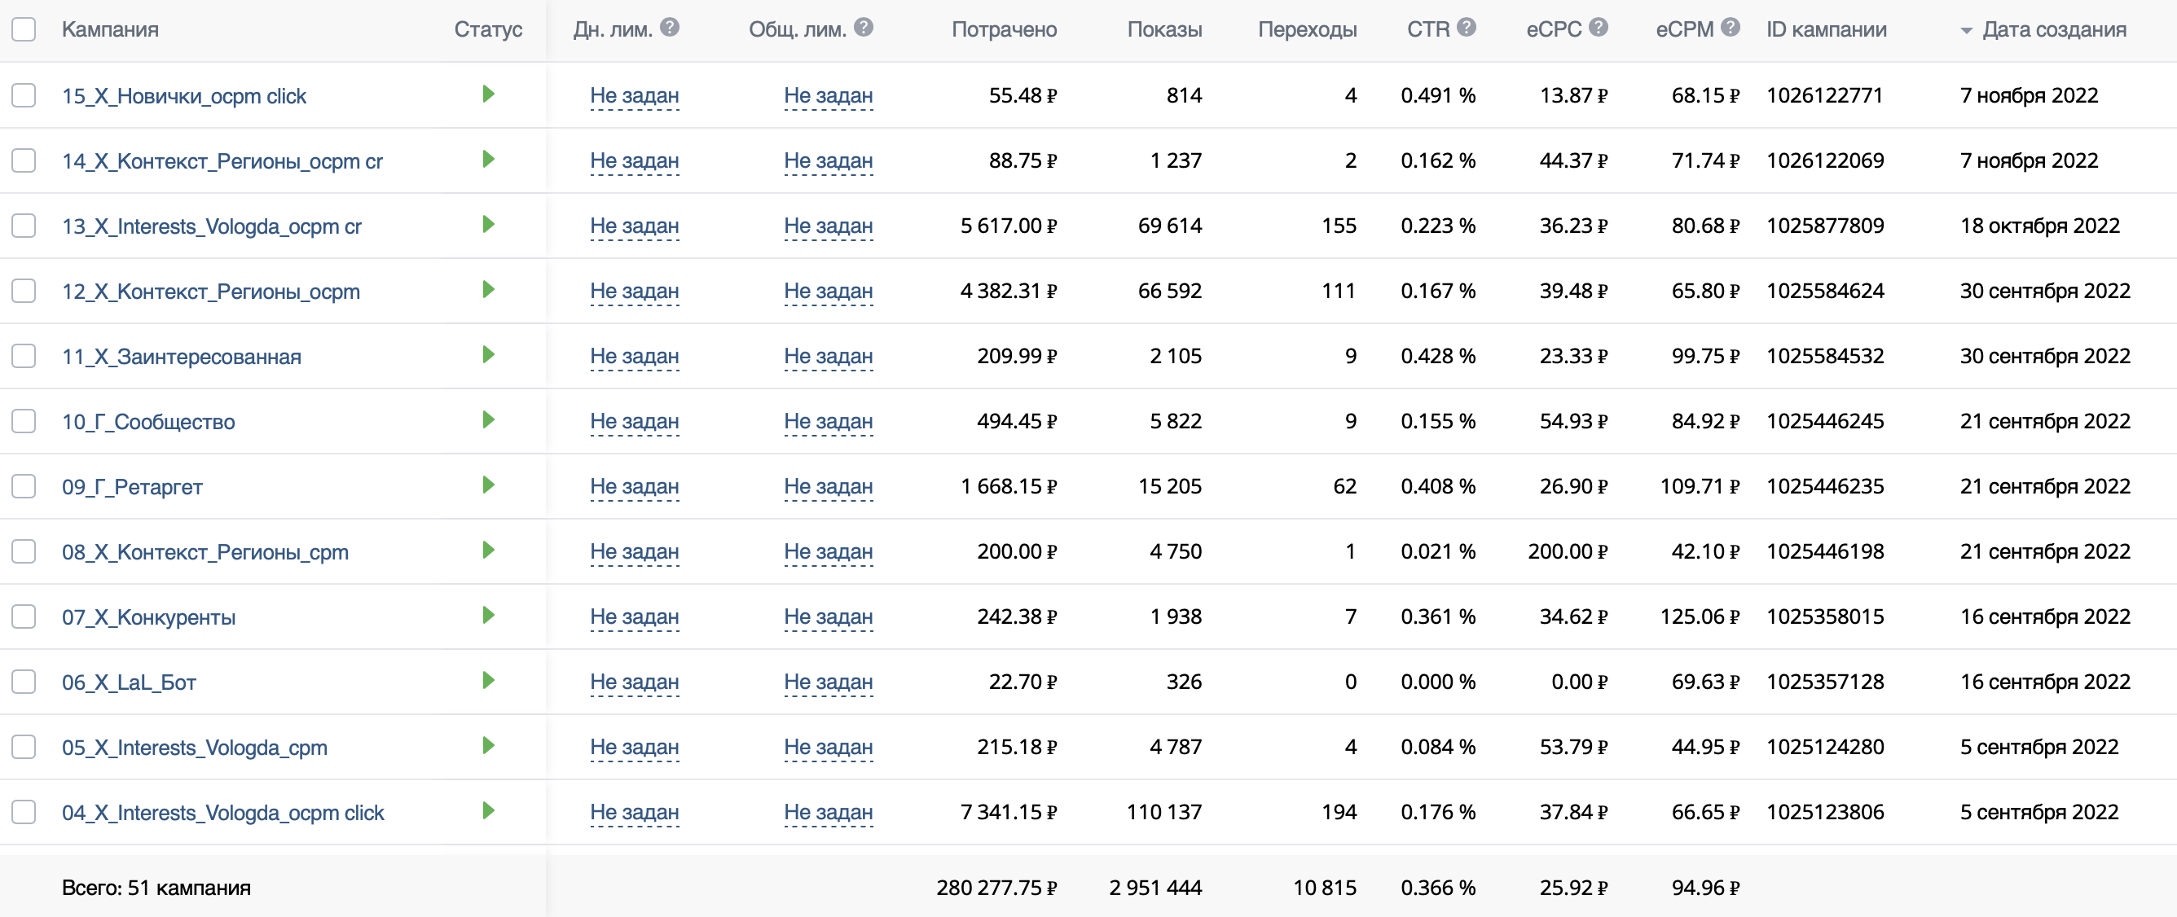The width and height of the screenshot is (2177, 917).
Task: Click the eCPM help question icon
Action: click(1730, 27)
